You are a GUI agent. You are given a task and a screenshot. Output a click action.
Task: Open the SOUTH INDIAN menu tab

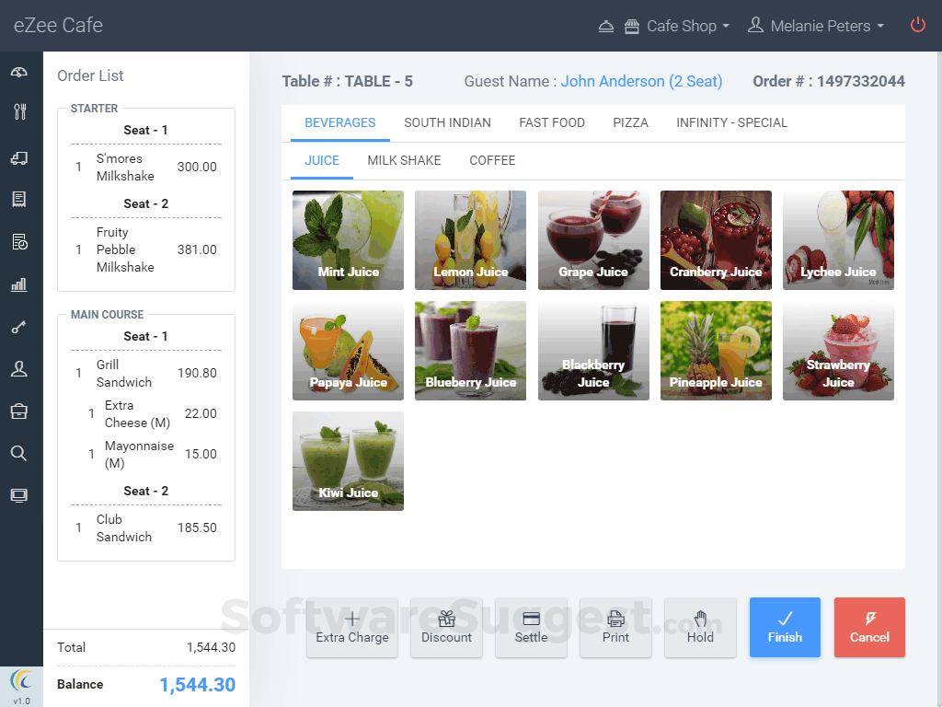click(447, 122)
